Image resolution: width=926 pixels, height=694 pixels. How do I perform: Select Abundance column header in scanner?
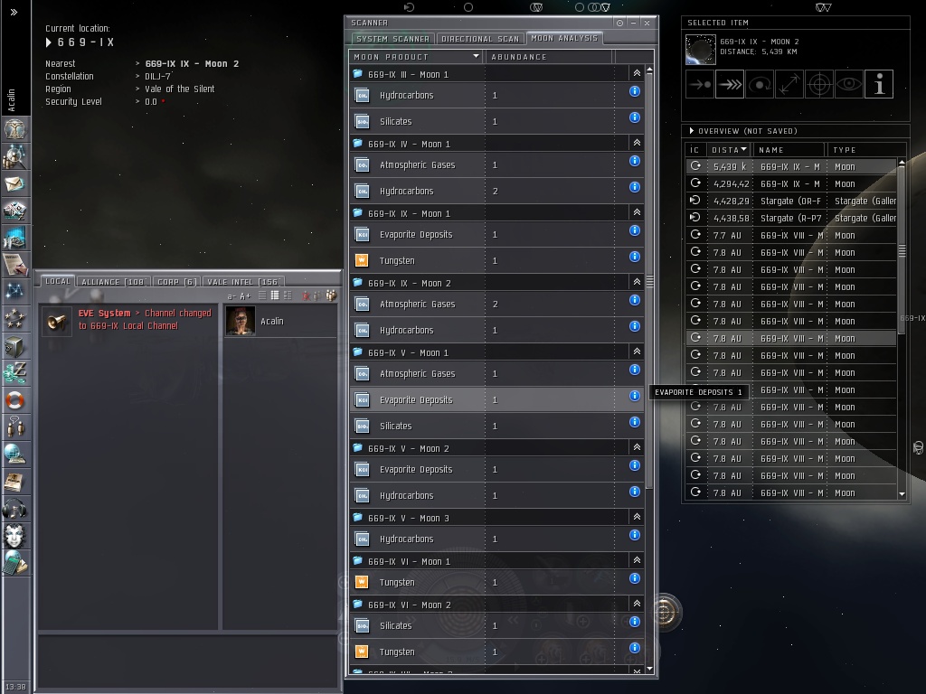tap(549, 57)
